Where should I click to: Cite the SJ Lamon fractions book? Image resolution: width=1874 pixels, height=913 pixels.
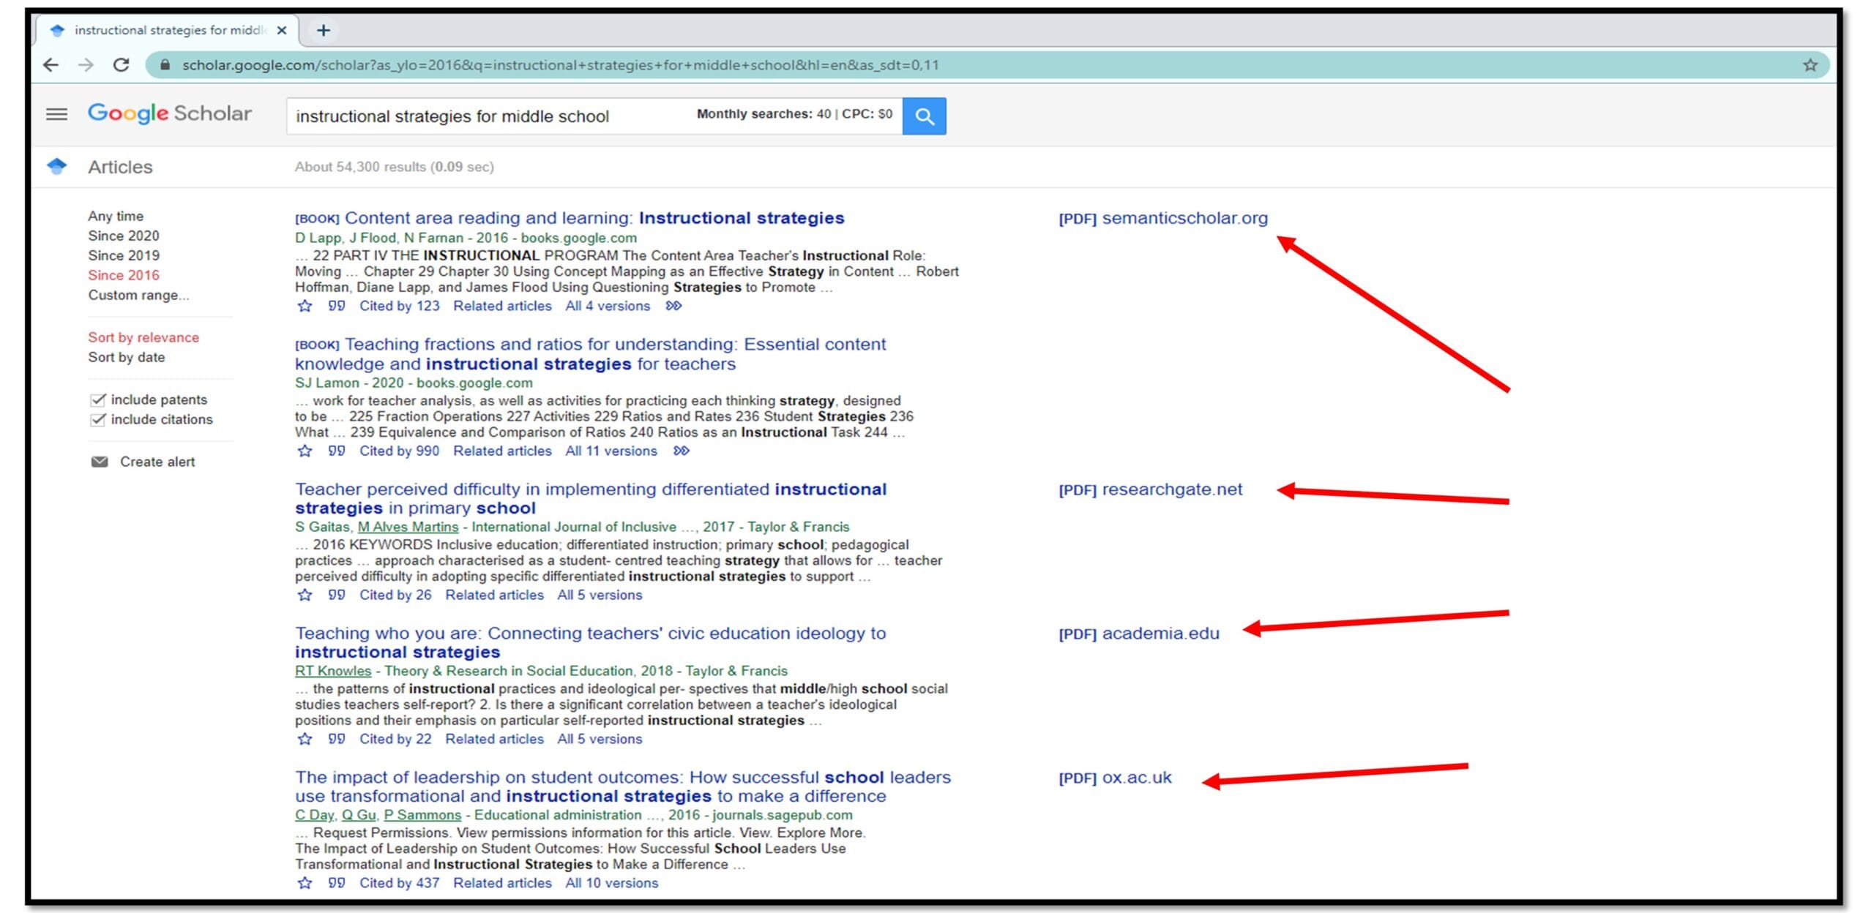[336, 451]
